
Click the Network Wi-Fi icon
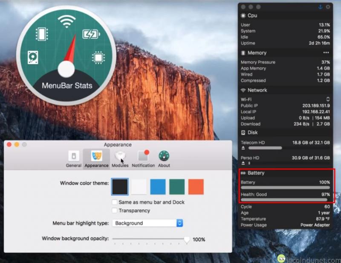[x=243, y=90]
